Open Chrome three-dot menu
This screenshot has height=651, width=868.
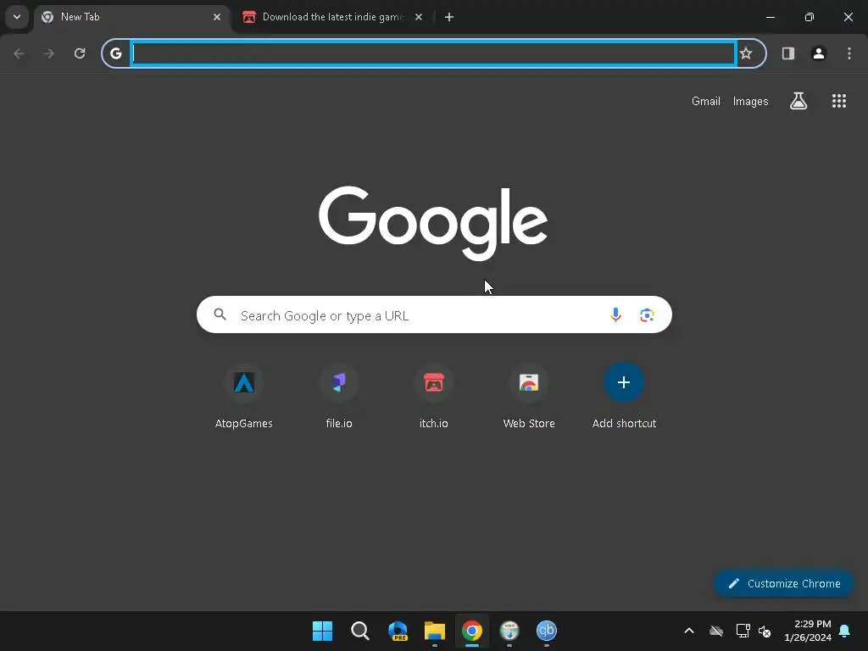click(x=849, y=53)
